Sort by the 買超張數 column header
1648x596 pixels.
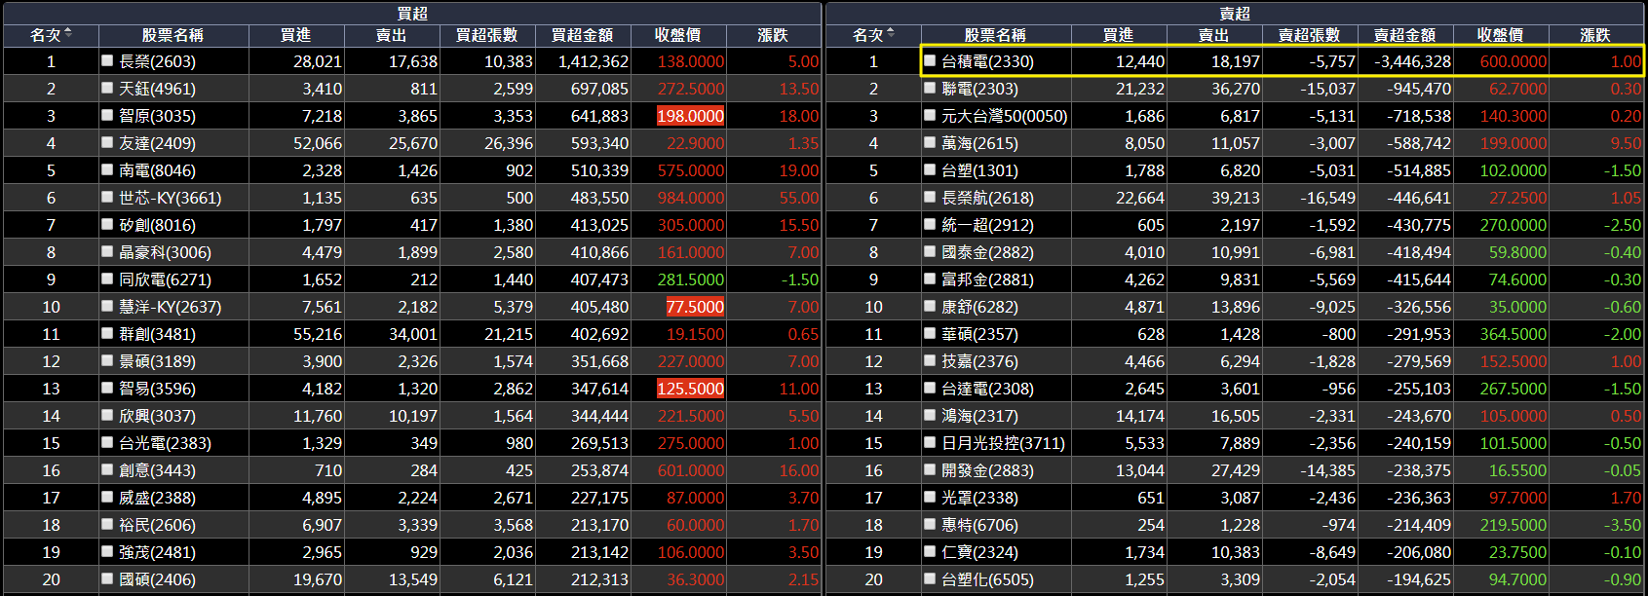487,35
